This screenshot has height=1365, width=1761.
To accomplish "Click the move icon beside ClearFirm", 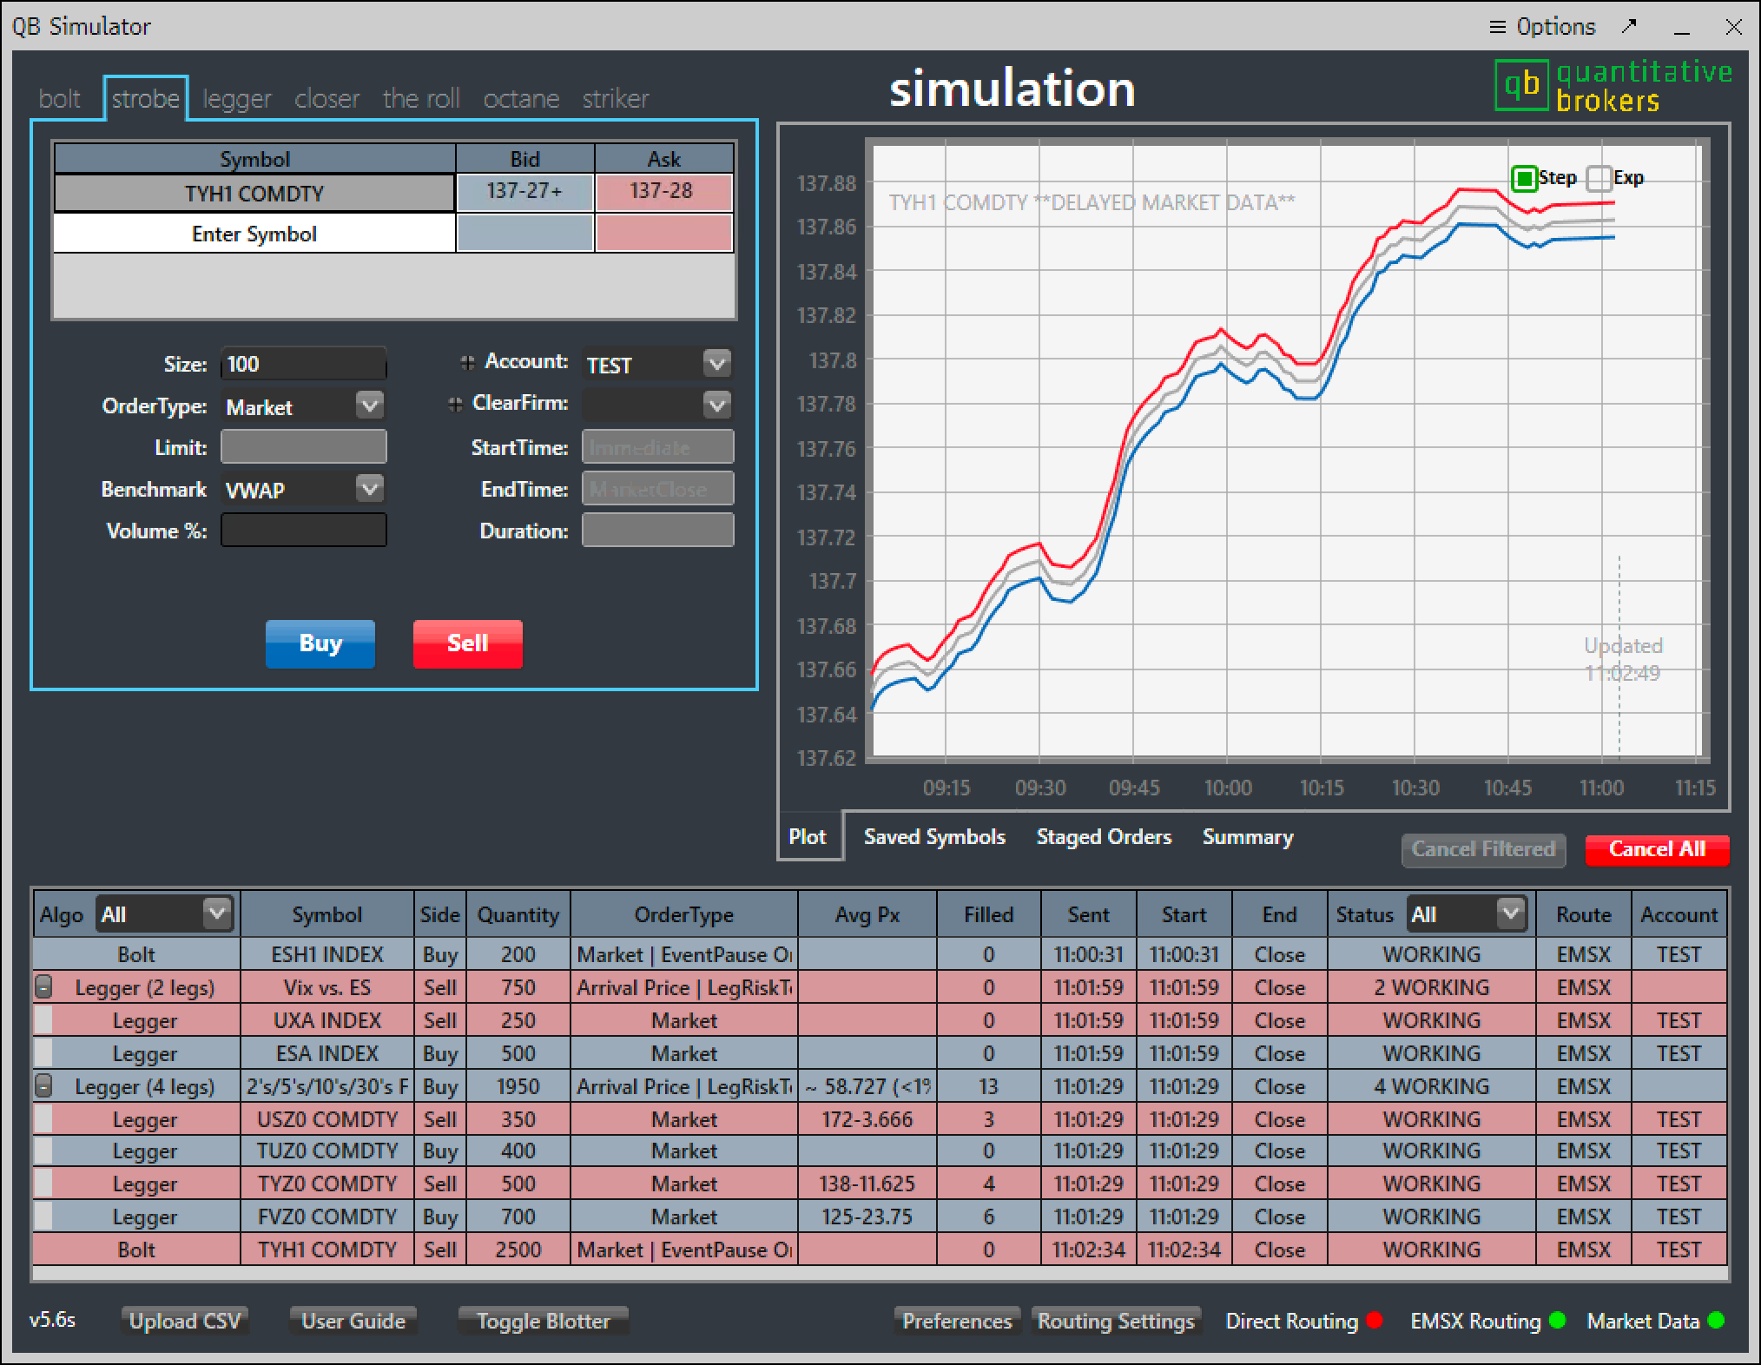I will click(x=455, y=404).
